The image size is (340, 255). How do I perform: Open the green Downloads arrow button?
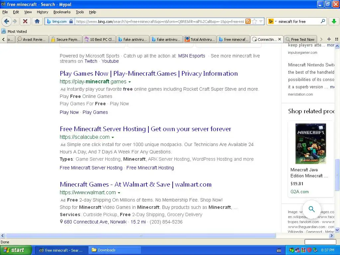coord(334,21)
